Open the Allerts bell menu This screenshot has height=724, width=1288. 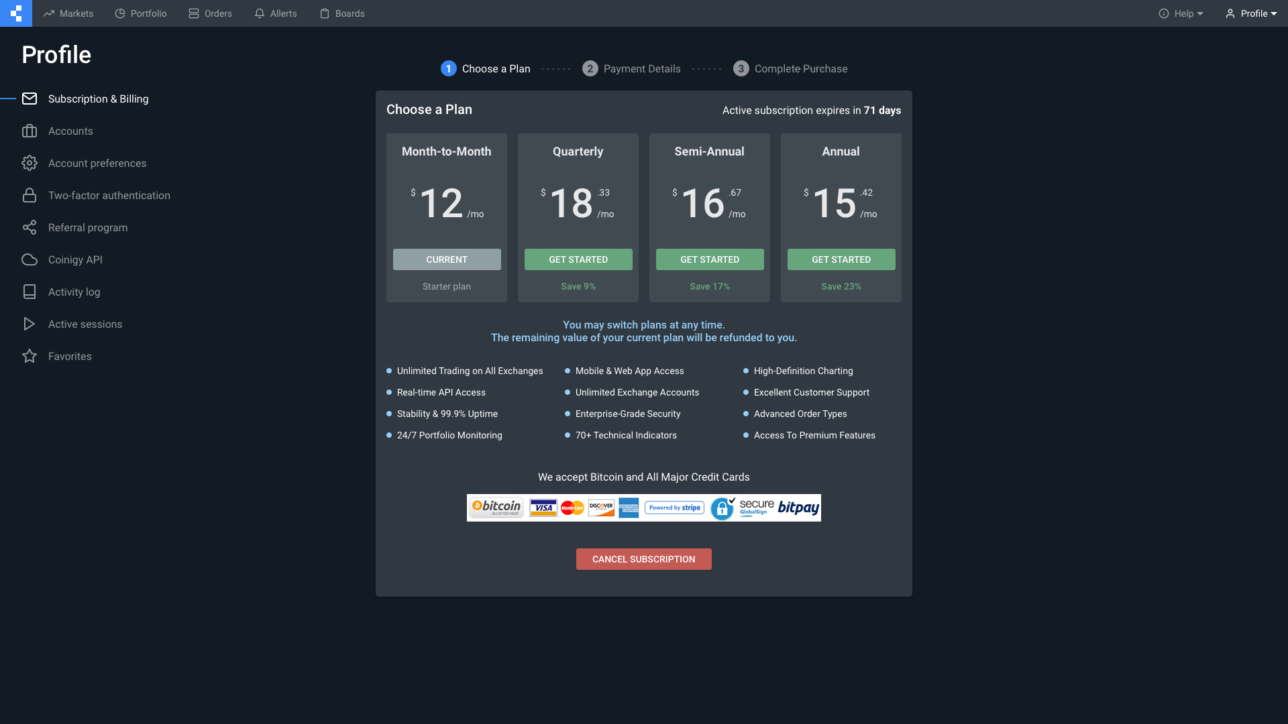[x=276, y=13]
